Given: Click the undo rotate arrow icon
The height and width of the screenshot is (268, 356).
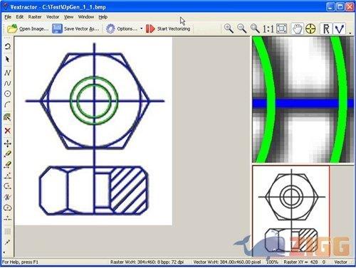Looking at the screenshot, I should coord(7,46).
